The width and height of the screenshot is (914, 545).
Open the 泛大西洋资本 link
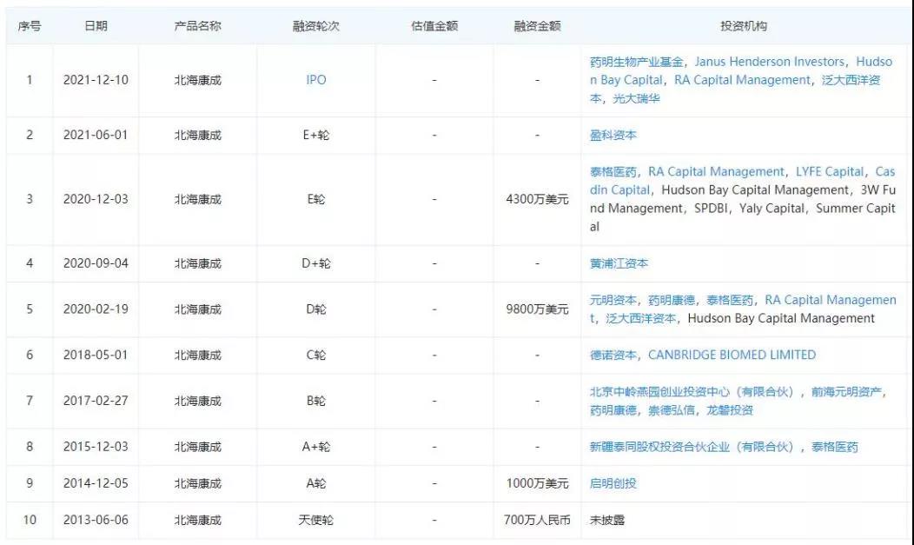(856, 80)
